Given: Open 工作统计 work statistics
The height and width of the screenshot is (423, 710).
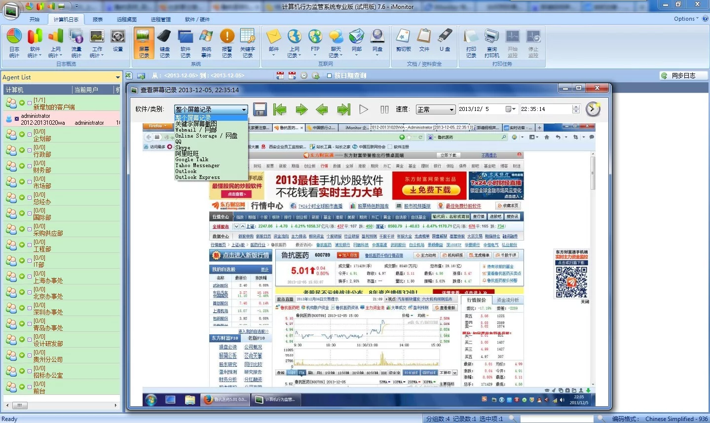Looking at the screenshot, I should click(97, 43).
